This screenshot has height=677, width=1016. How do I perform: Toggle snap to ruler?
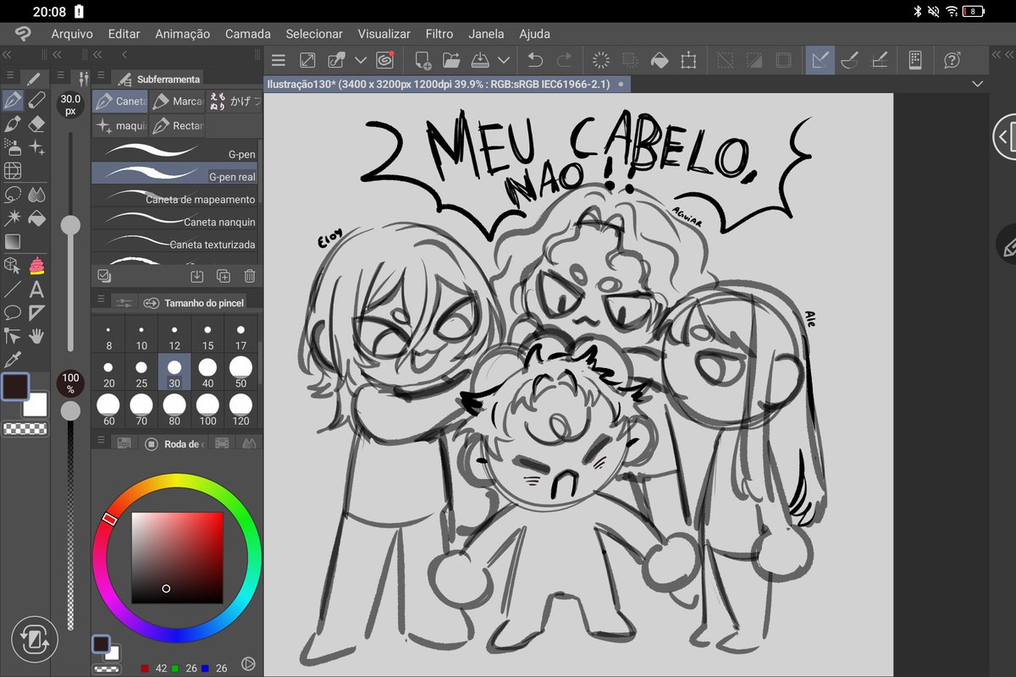[820, 60]
